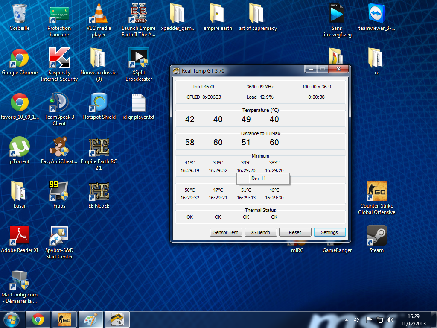
Task: Select the Hotspot Shield icon
Action: click(x=99, y=103)
